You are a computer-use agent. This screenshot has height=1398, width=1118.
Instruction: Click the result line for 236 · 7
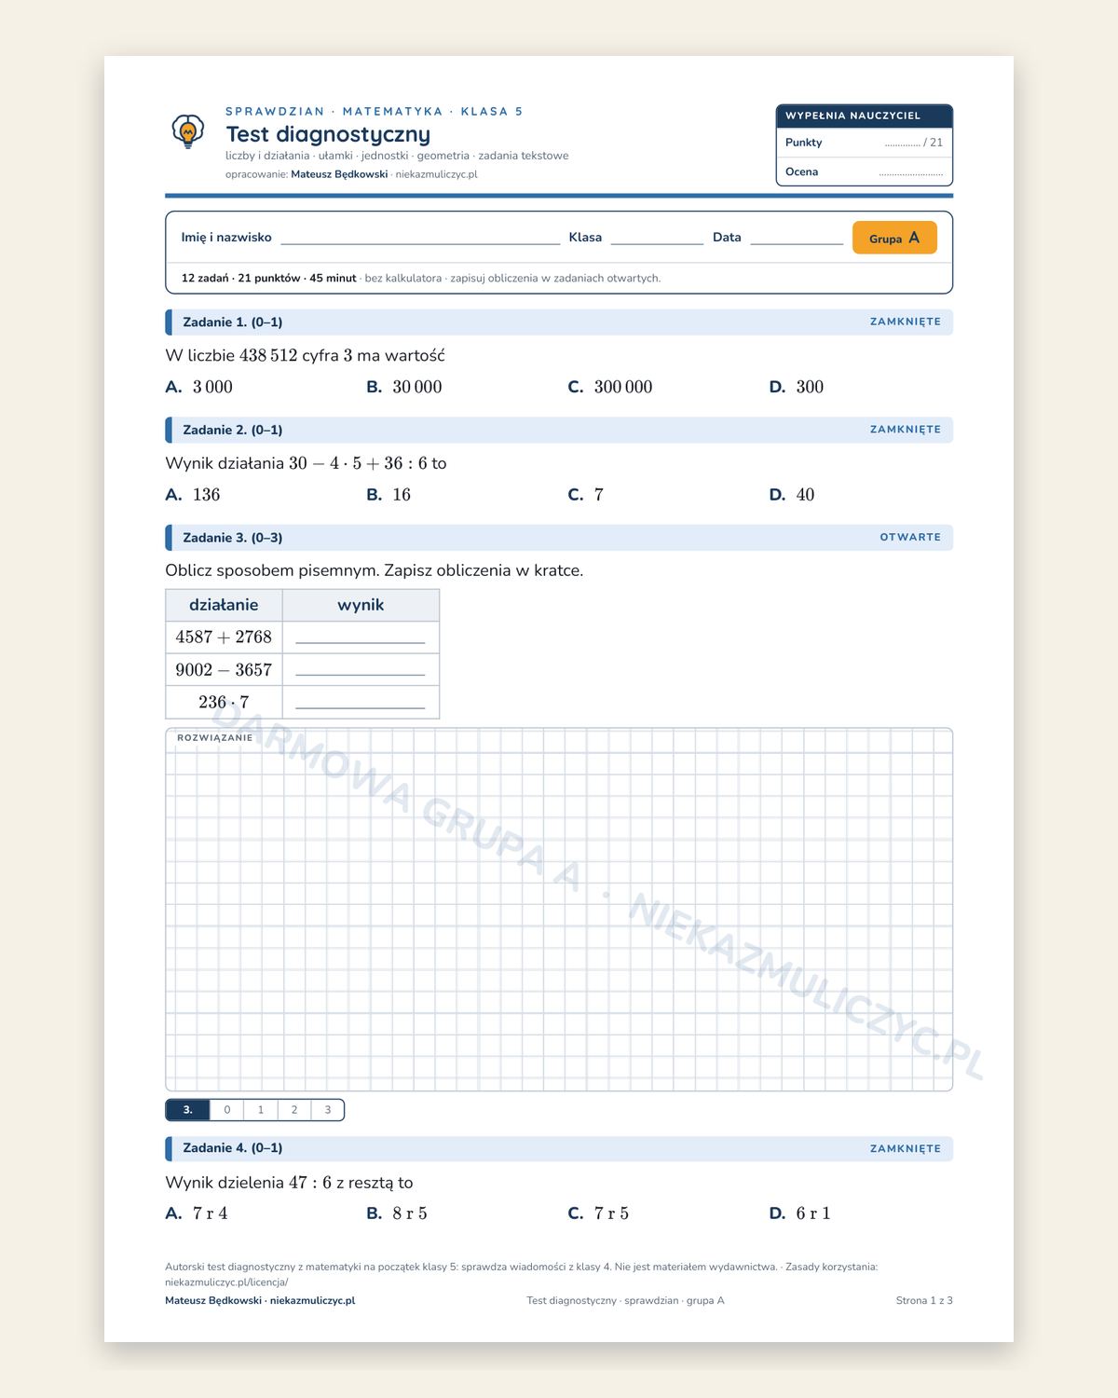pyautogui.click(x=360, y=703)
